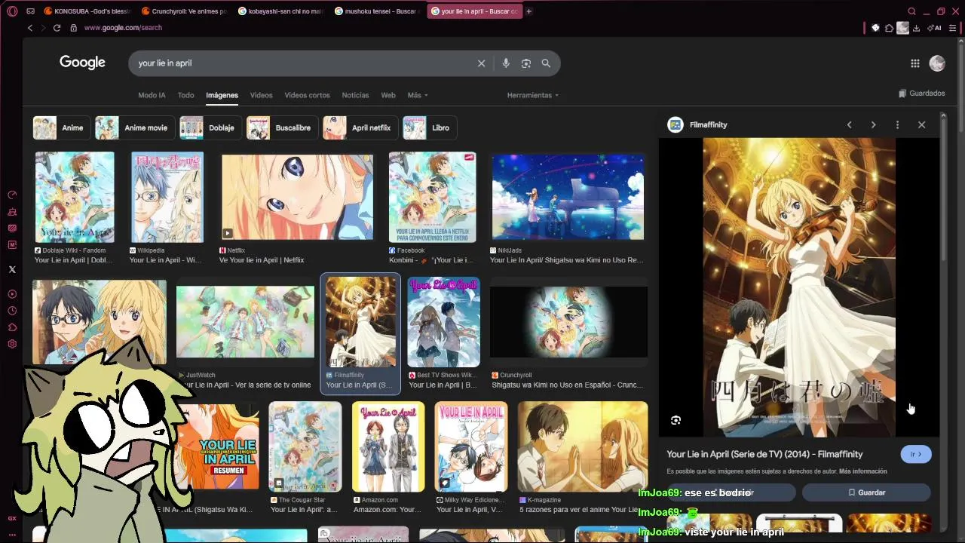
Task: Go forward in browser history
Action: pos(43,28)
